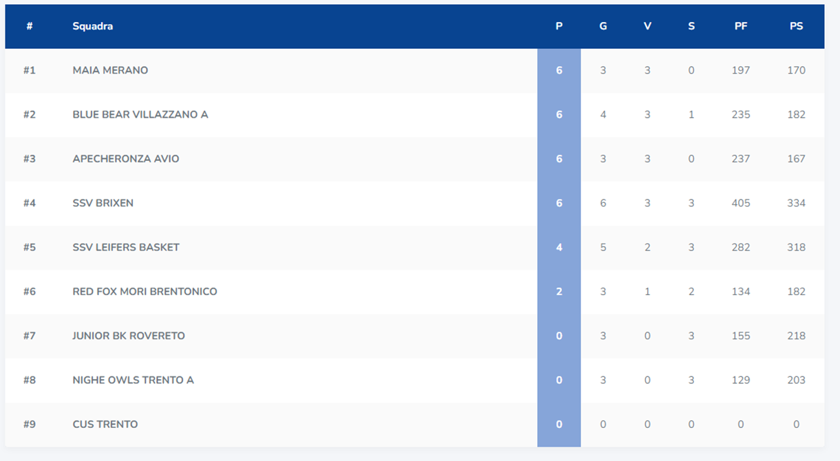Click the JUNIOR BK ROVERETO team name
This screenshot has width=840, height=461.
(x=129, y=336)
